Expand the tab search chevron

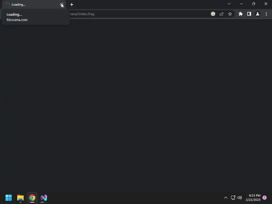pos(229,4)
